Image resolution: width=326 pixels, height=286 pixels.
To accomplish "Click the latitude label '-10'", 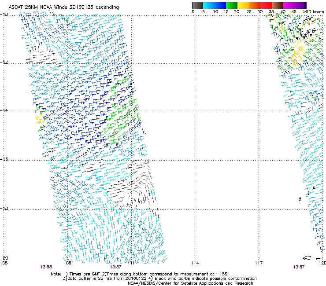I will point(4,15).
